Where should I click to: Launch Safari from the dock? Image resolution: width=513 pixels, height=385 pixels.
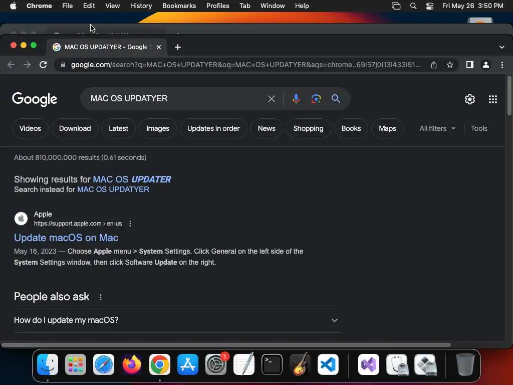[104, 364]
